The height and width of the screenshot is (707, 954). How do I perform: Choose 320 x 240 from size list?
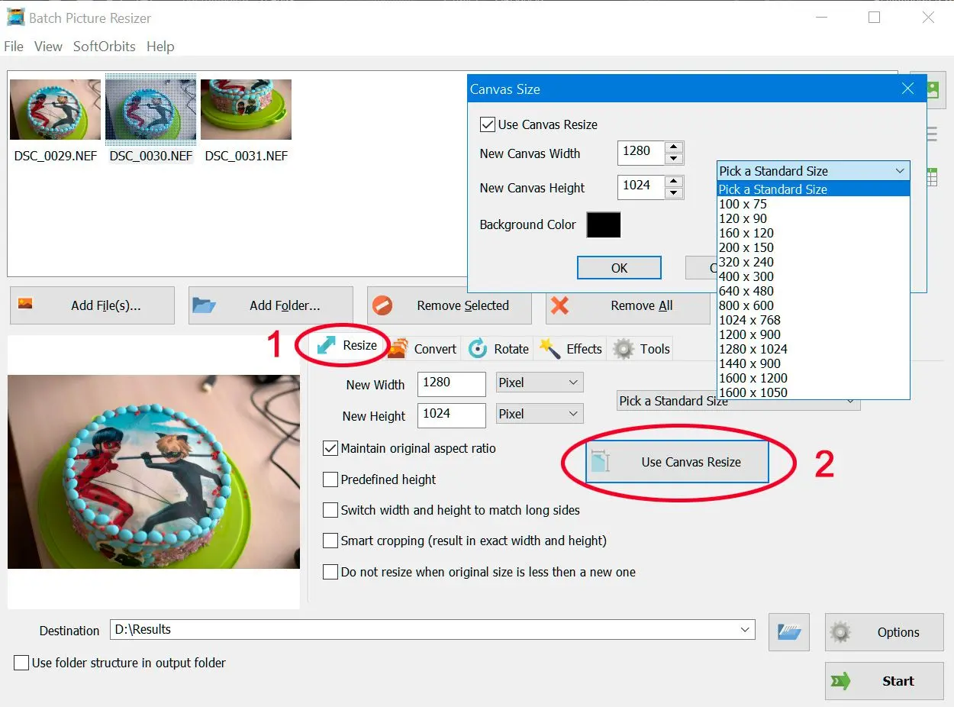814,262
